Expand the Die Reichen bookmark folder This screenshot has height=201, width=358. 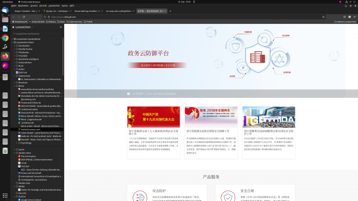14,45
